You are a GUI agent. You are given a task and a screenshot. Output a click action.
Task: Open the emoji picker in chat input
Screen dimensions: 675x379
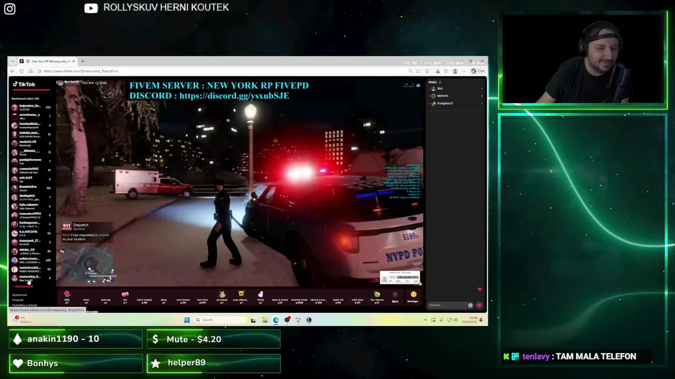[x=470, y=305]
